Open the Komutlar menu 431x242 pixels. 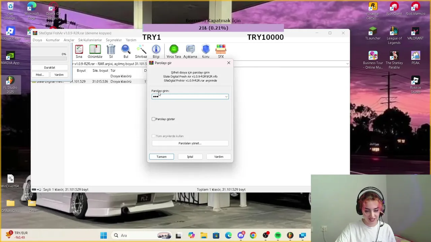[53, 40]
